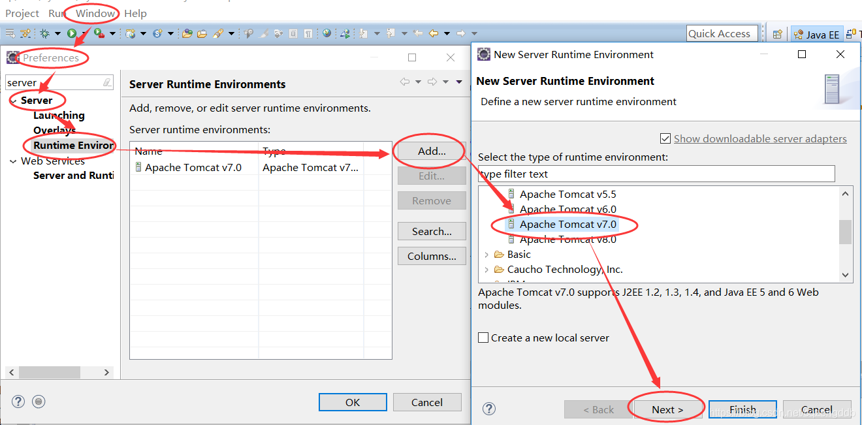Select Apache Tomcat v5.5 in list

click(x=567, y=194)
